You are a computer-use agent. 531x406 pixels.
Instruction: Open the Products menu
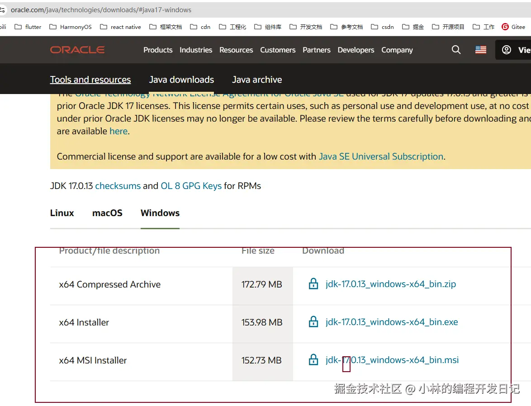coord(158,50)
